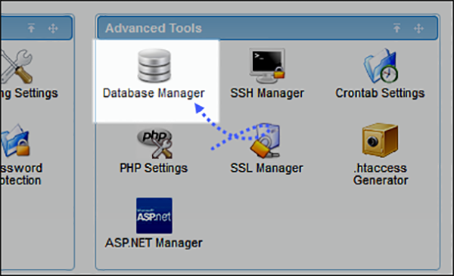This screenshot has height=276, width=454.
Task: Click the wrench and screwdriver Settings icon
Action: (x=16, y=67)
